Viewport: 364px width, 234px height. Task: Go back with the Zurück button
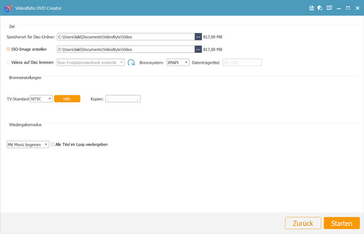(302, 223)
